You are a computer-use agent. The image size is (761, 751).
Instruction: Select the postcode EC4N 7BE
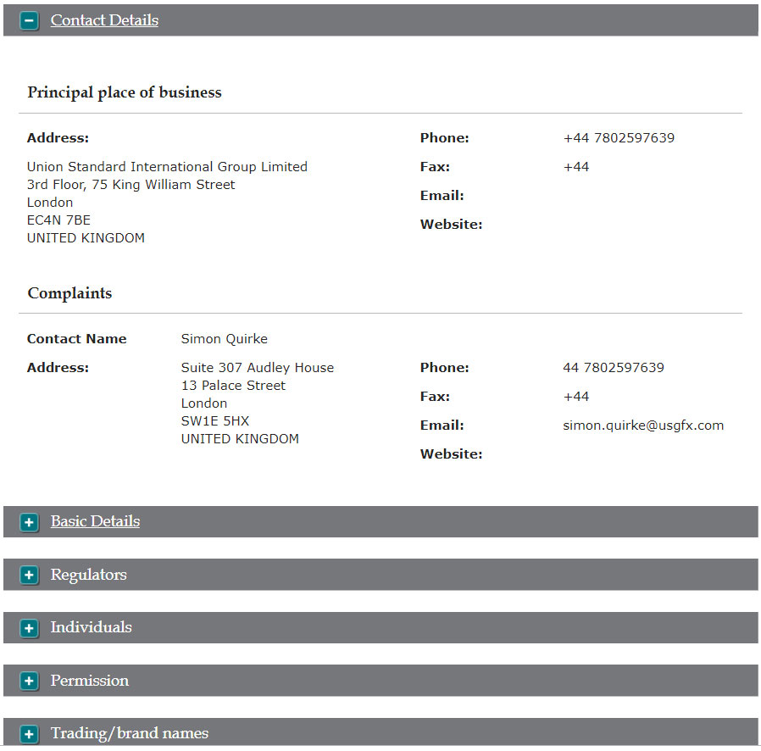pos(58,220)
